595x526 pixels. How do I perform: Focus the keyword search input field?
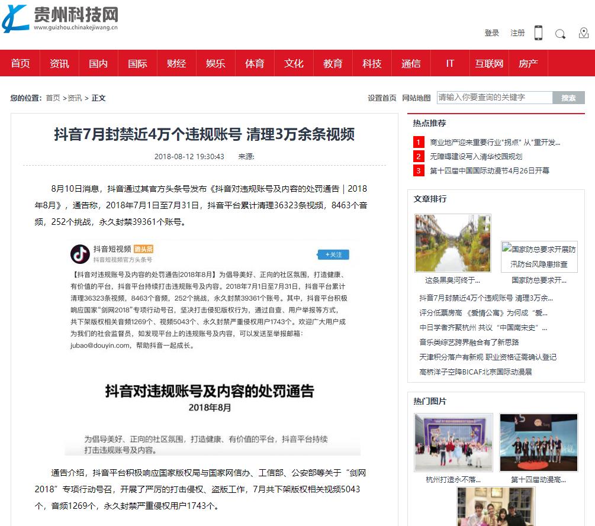[494, 98]
